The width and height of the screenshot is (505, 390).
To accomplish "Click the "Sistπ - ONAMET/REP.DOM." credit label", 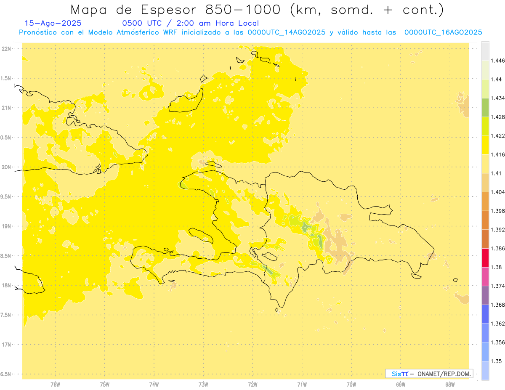I will pos(429,374).
